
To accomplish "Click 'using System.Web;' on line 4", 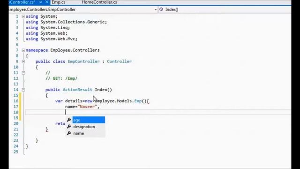I will [x=46, y=33].
